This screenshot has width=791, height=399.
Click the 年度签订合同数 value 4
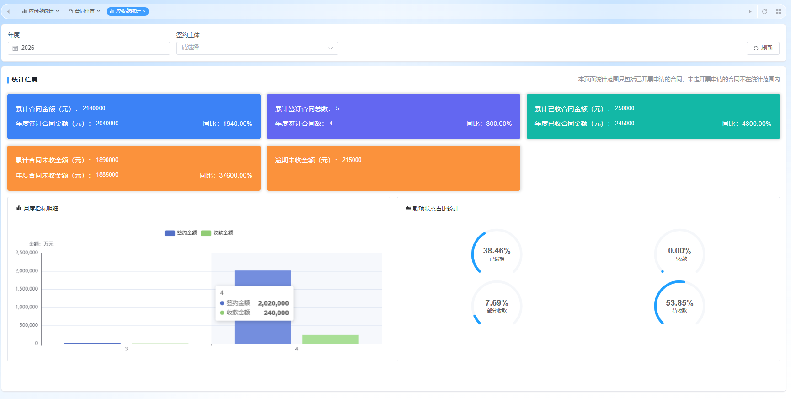point(331,124)
